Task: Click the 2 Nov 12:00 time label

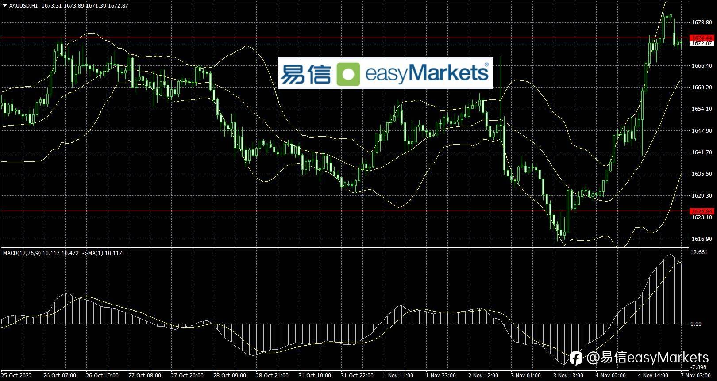Action: [483, 376]
